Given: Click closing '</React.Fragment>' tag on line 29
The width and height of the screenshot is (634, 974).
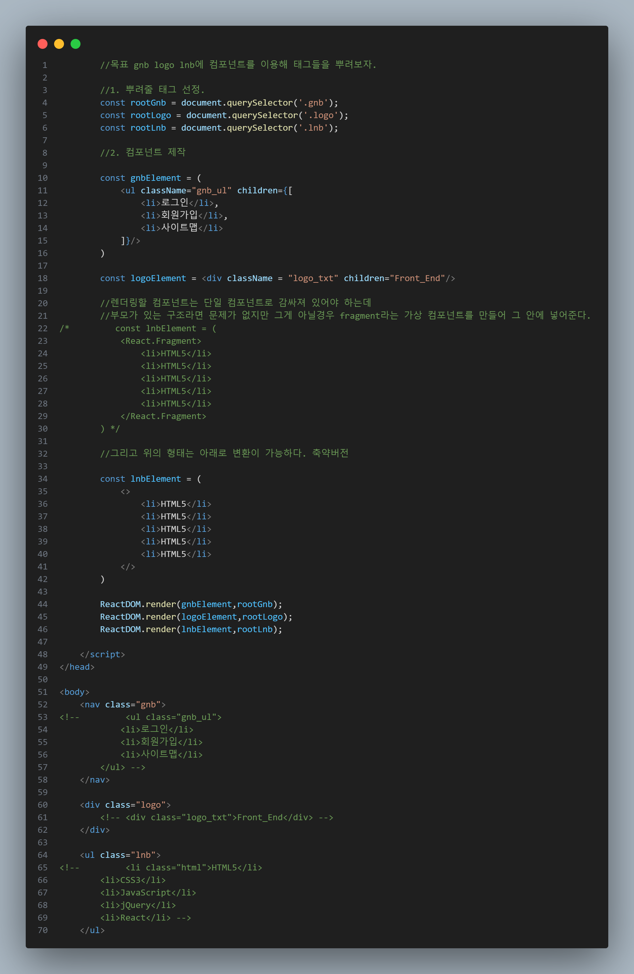Looking at the screenshot, I should pyautogui.click(x=163, y=416).
